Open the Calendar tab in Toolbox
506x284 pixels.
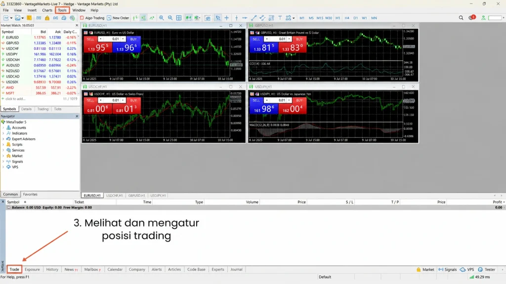tap(115, 270)
